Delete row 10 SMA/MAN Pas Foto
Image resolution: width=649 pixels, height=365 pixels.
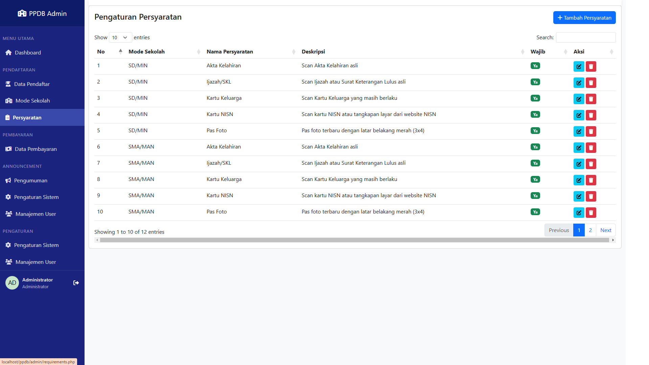[591, 213]
